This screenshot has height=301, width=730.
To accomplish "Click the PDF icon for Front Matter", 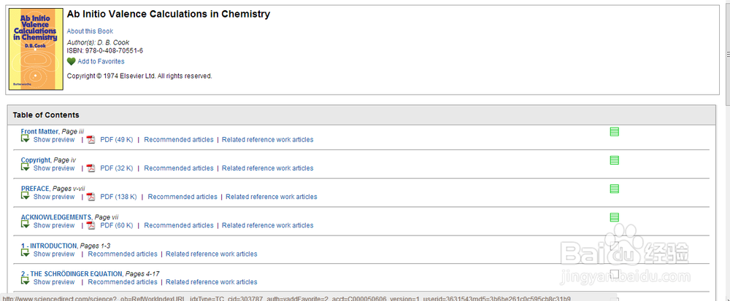I will tap(91, 140).
